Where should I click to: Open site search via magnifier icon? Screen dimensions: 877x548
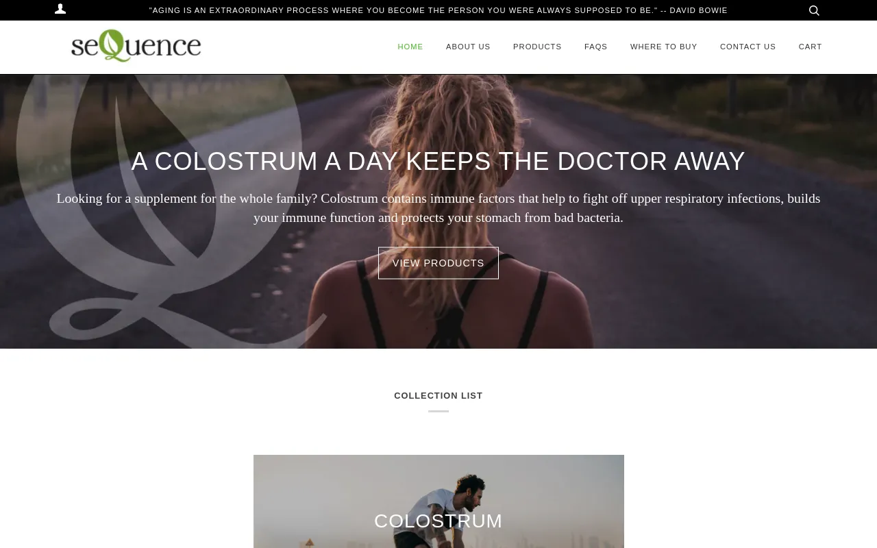point(814,10)
